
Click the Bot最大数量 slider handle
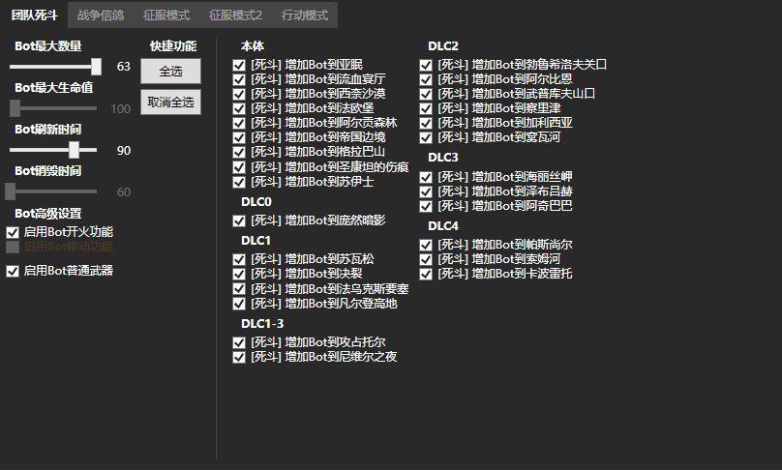[96, 67]
